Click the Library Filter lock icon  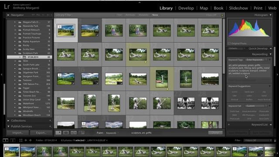point(222,15)
